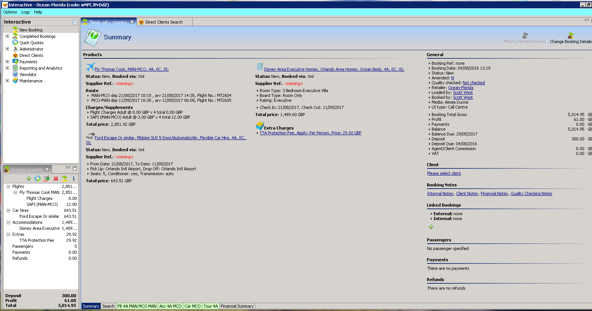Collapse the Interactive panel with its header button
592x311 pixels.
75,22
